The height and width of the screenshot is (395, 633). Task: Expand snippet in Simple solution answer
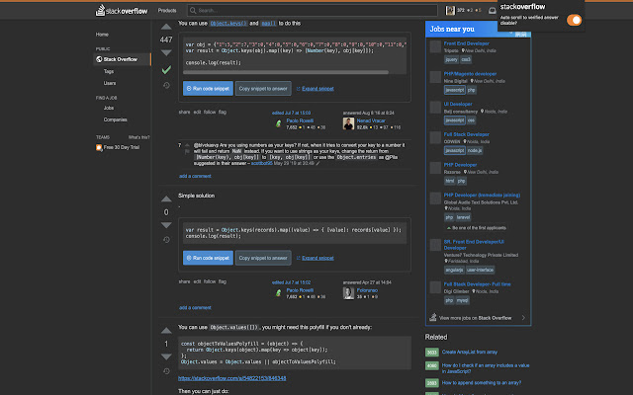[315, 258]
